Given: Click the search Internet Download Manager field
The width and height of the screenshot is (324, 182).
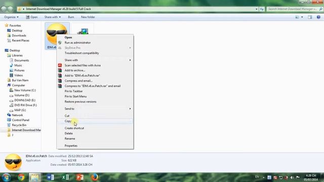Looking at the screenshot, I should pyautogui.click(x=295, y=9).
